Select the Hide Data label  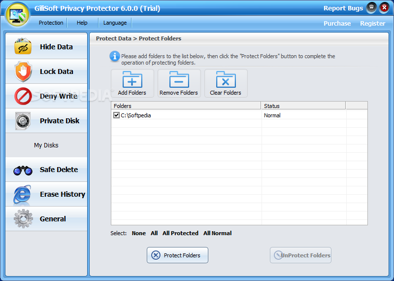pos(56,47)
